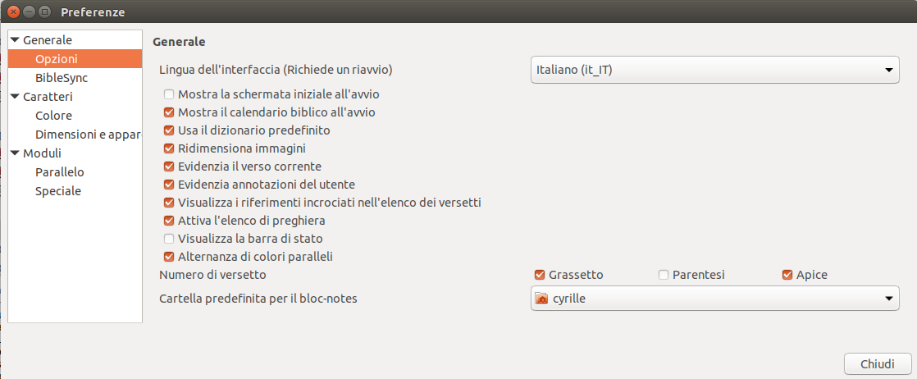
Task: Toggle Usa il dizionario predefinito checkbox
Action: 169,130
